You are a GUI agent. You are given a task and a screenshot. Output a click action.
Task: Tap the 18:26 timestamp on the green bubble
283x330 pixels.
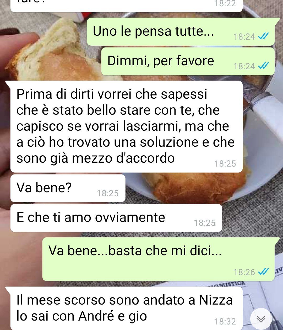pyautogui.click(x=244, y=272)
